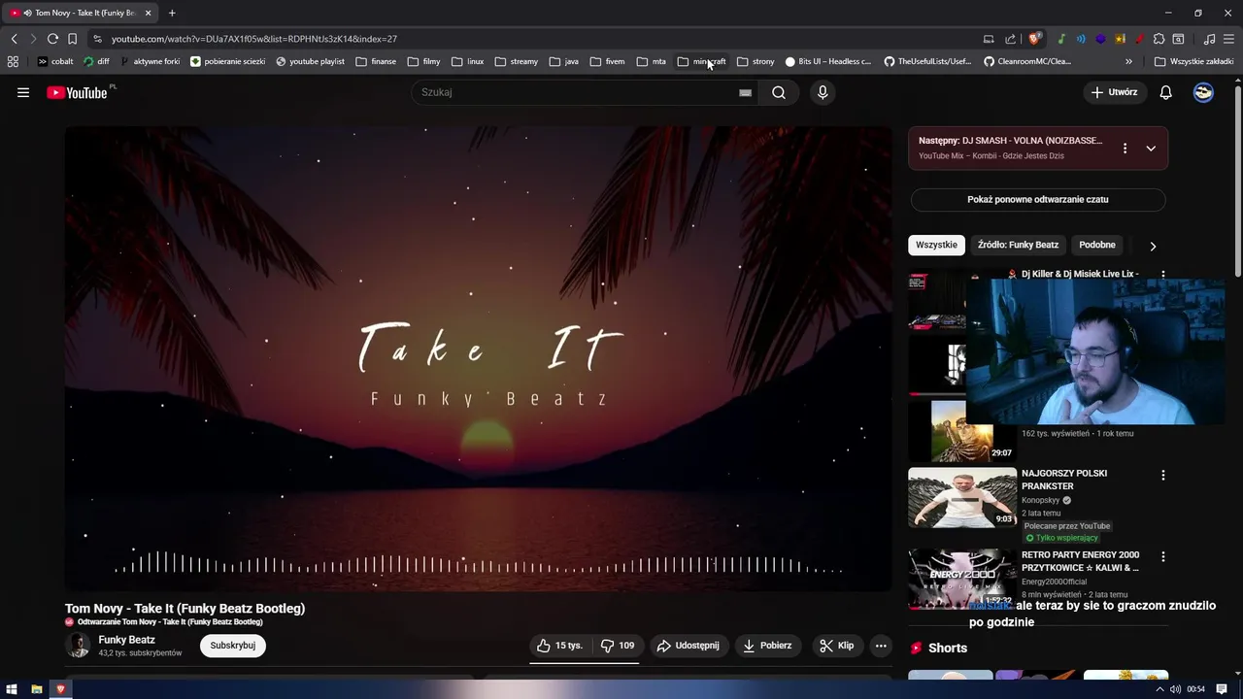Open the NAJGORSZY POLSKI PRANKSTER thumbnail
This screenshot has height=699, width=1243.
coord(962,497)
